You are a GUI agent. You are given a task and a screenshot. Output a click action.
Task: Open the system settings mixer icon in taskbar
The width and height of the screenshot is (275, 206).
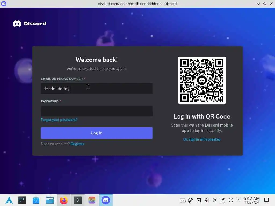tap(22, 200)
